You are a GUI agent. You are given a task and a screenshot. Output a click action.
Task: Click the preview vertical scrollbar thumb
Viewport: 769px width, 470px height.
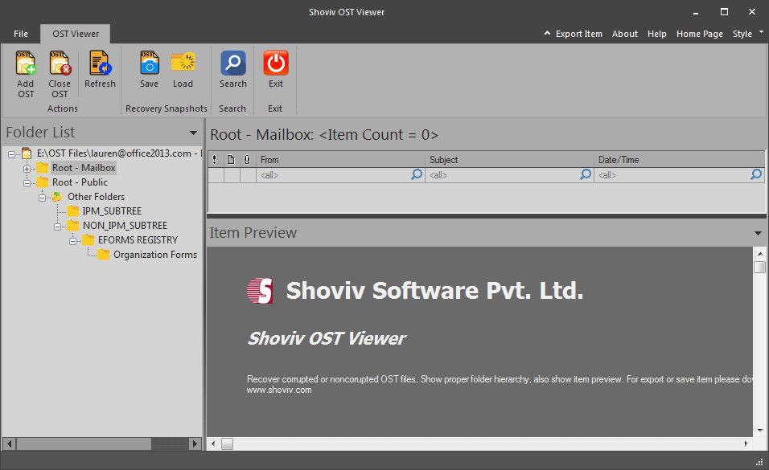pyautogui.click(x=759, y=267)
